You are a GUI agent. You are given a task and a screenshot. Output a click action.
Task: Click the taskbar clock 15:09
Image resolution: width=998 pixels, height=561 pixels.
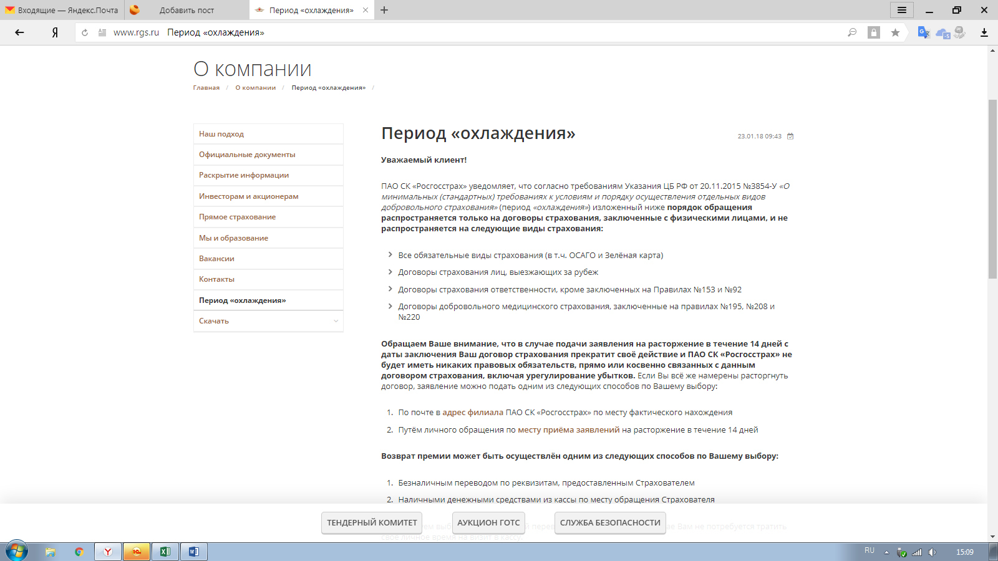click(x=964, y=552)
